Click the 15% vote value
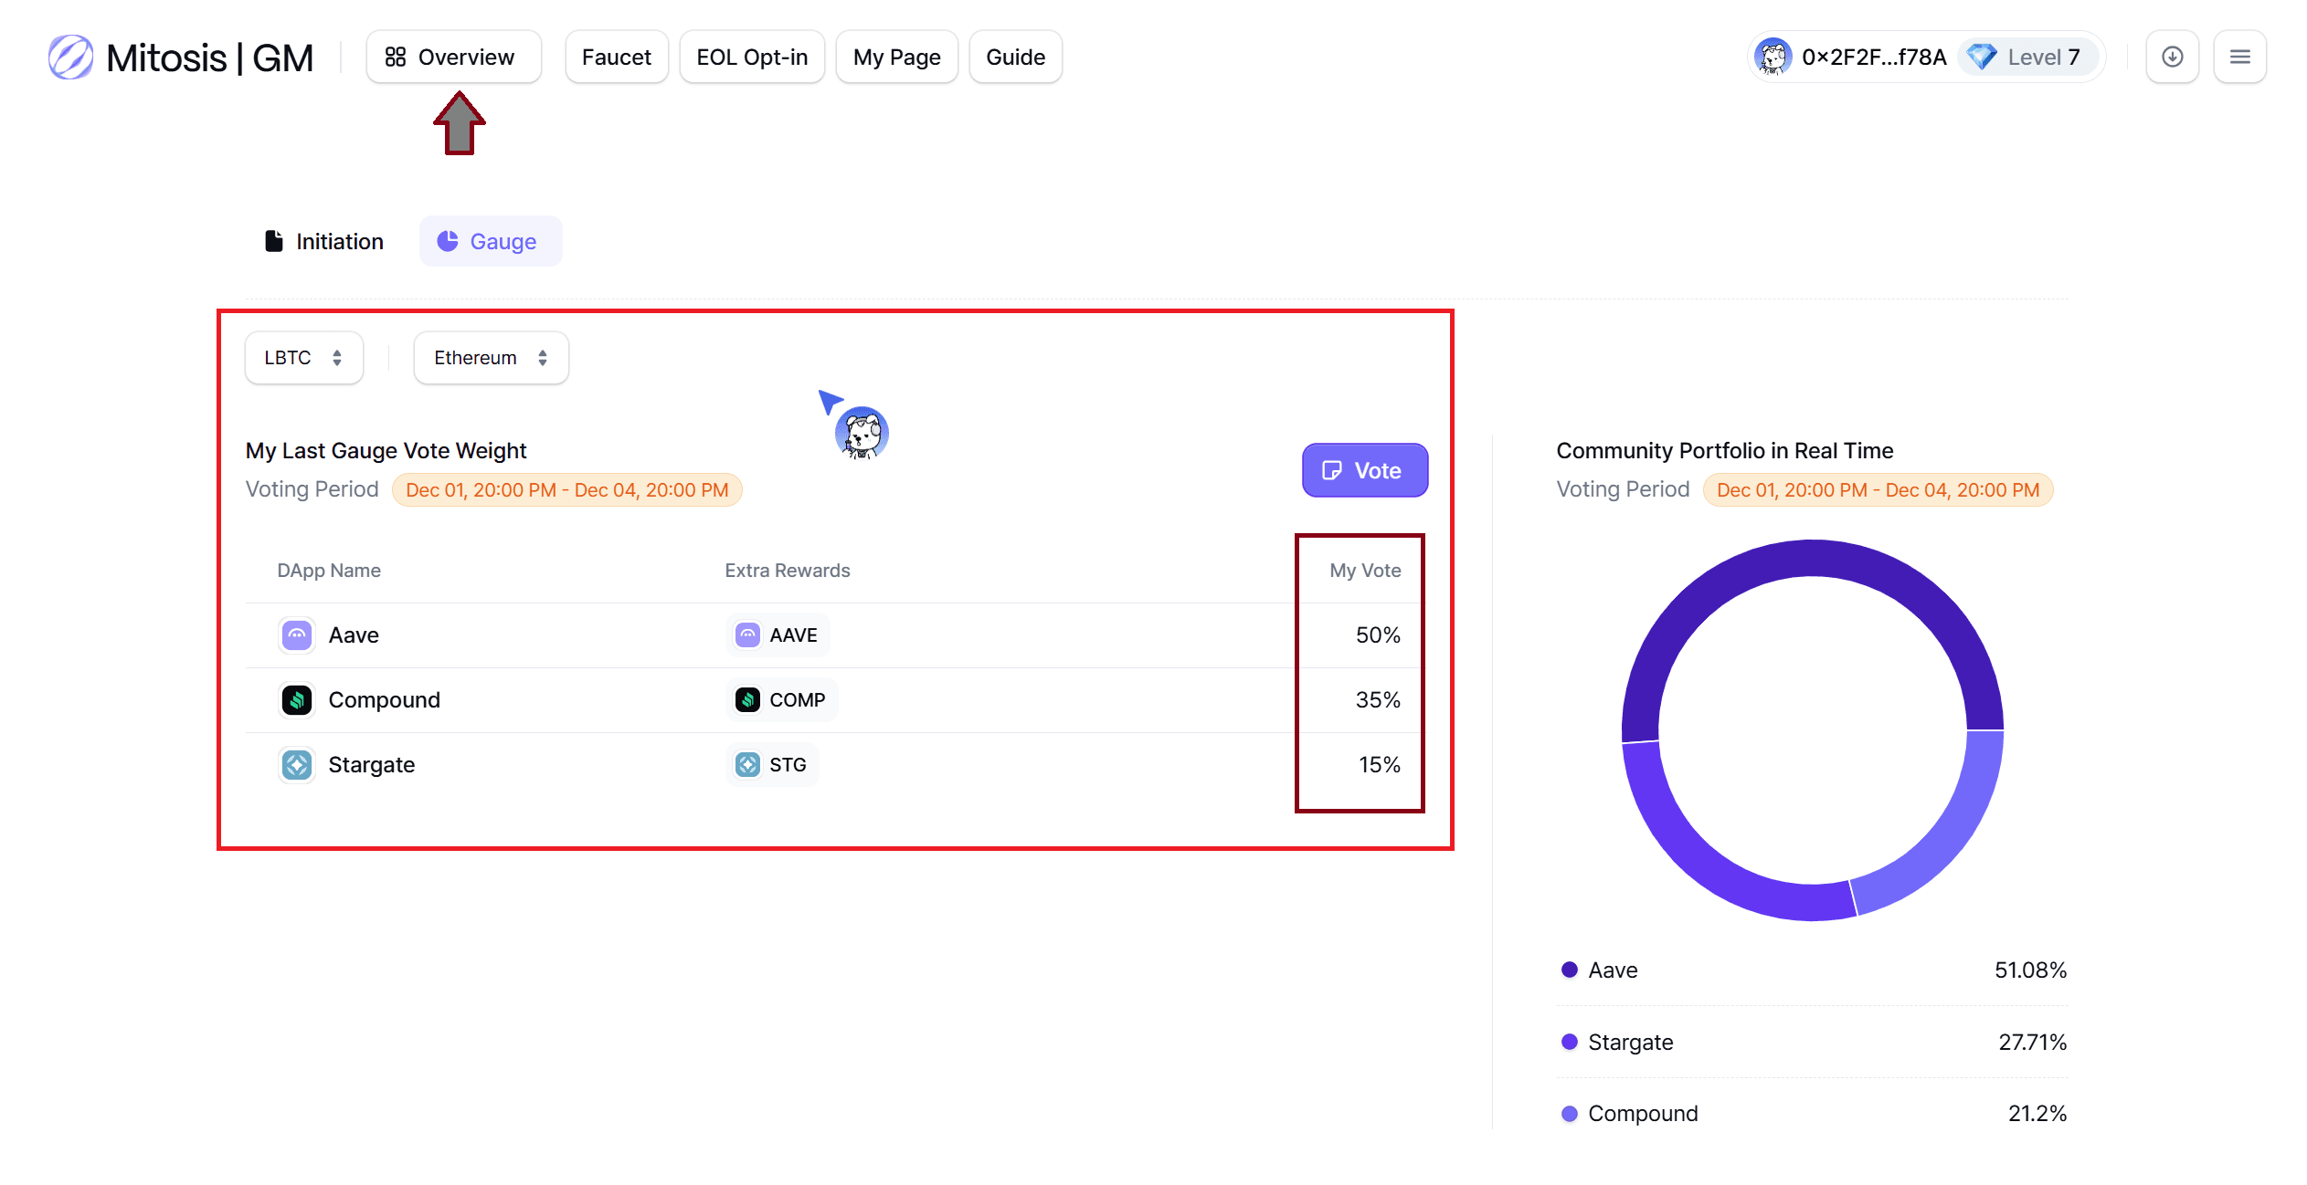The image size is (2307, 1185). point(1379,765)
